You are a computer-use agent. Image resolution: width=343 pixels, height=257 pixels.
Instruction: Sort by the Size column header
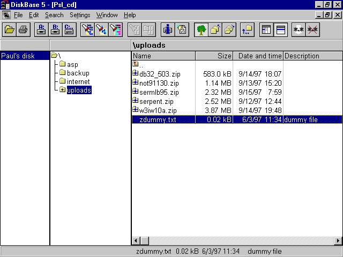(x=214, y=56)
